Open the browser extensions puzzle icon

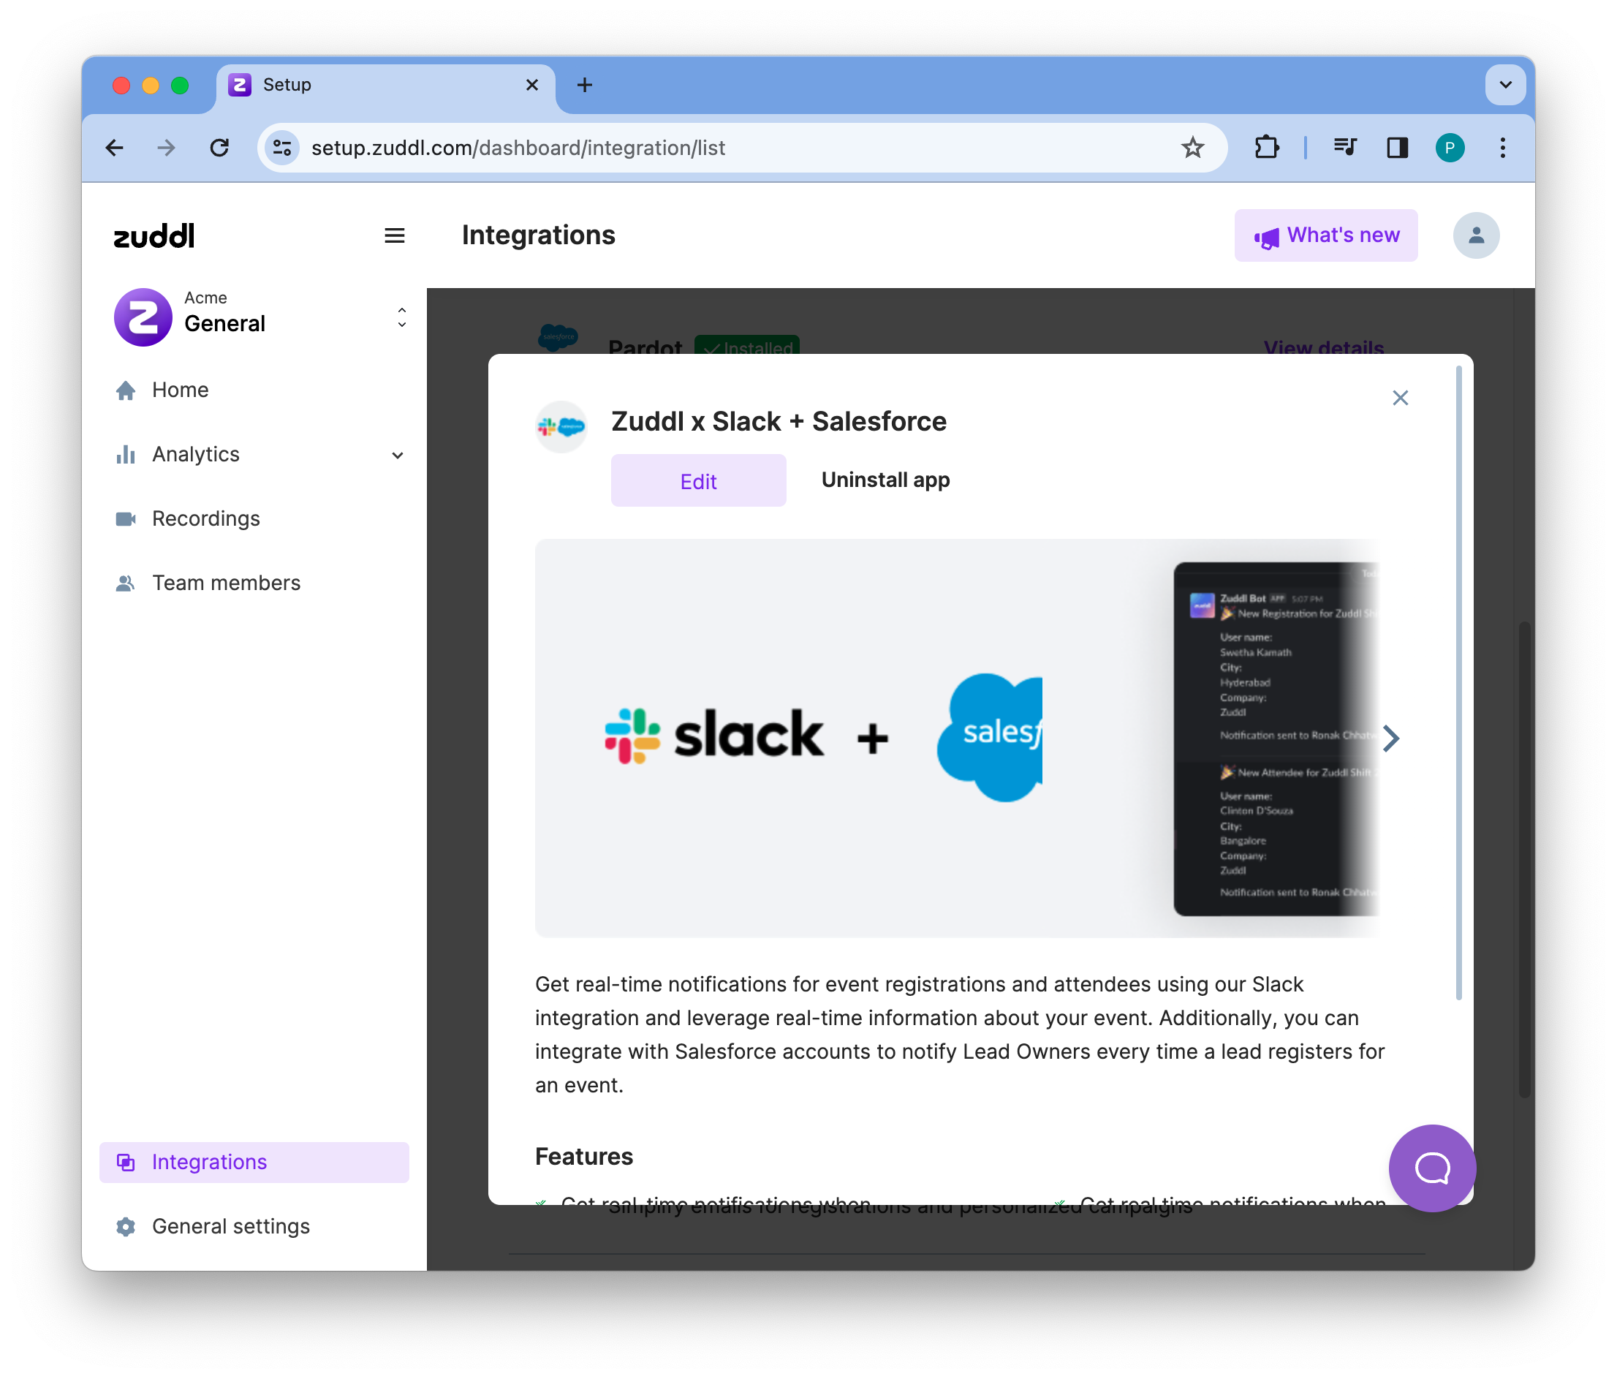coord(1266,148)
